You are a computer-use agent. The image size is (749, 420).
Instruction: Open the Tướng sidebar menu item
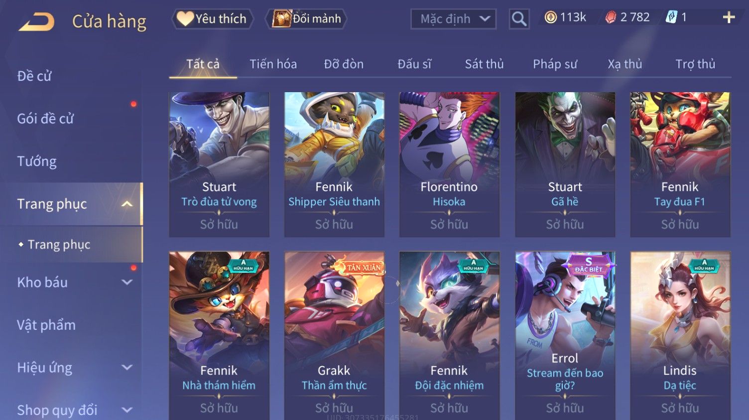click(x=37, y=161)
